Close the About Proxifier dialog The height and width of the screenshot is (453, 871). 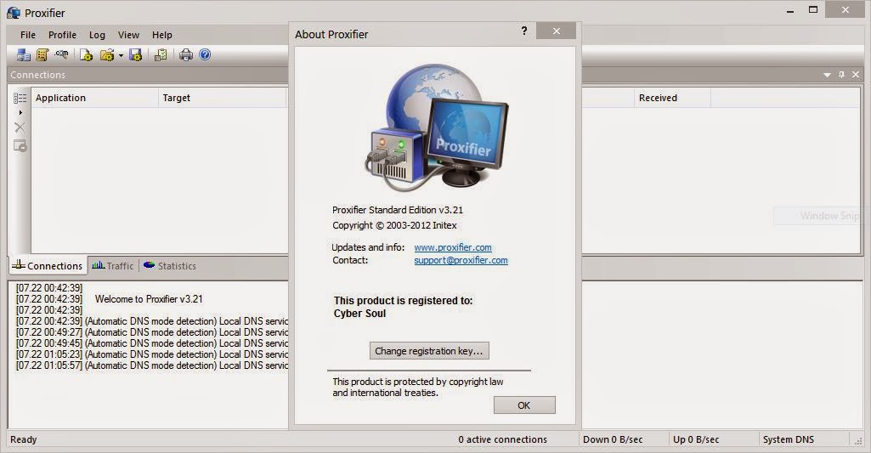556,31
